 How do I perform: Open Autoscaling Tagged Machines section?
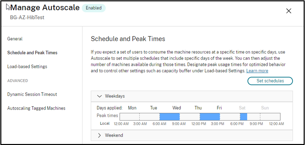36,108
